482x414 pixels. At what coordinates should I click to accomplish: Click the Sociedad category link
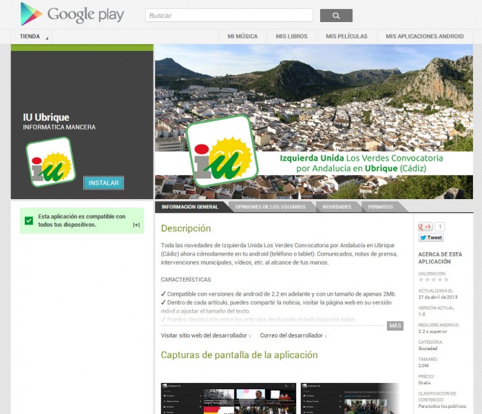tap(428, 348)
